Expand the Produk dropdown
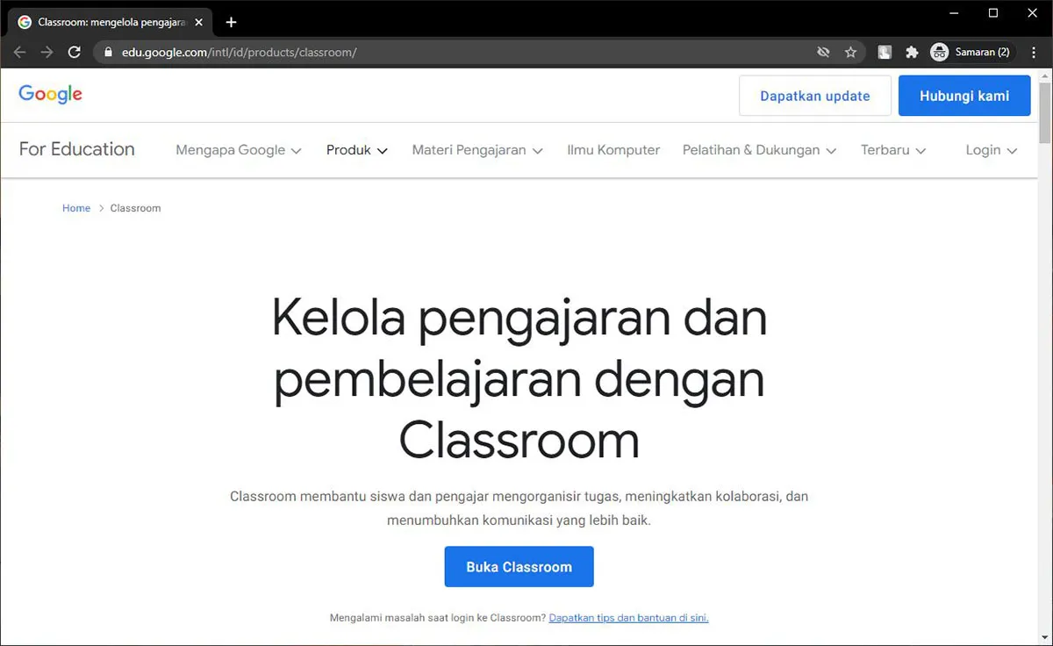The width and height of the screenshot is (1053, 646). pyautogui.click(x=356, y=150)
